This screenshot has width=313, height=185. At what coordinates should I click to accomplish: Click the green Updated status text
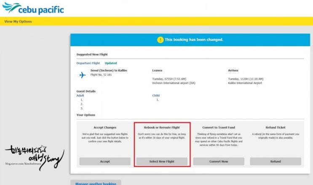(111, 63)
